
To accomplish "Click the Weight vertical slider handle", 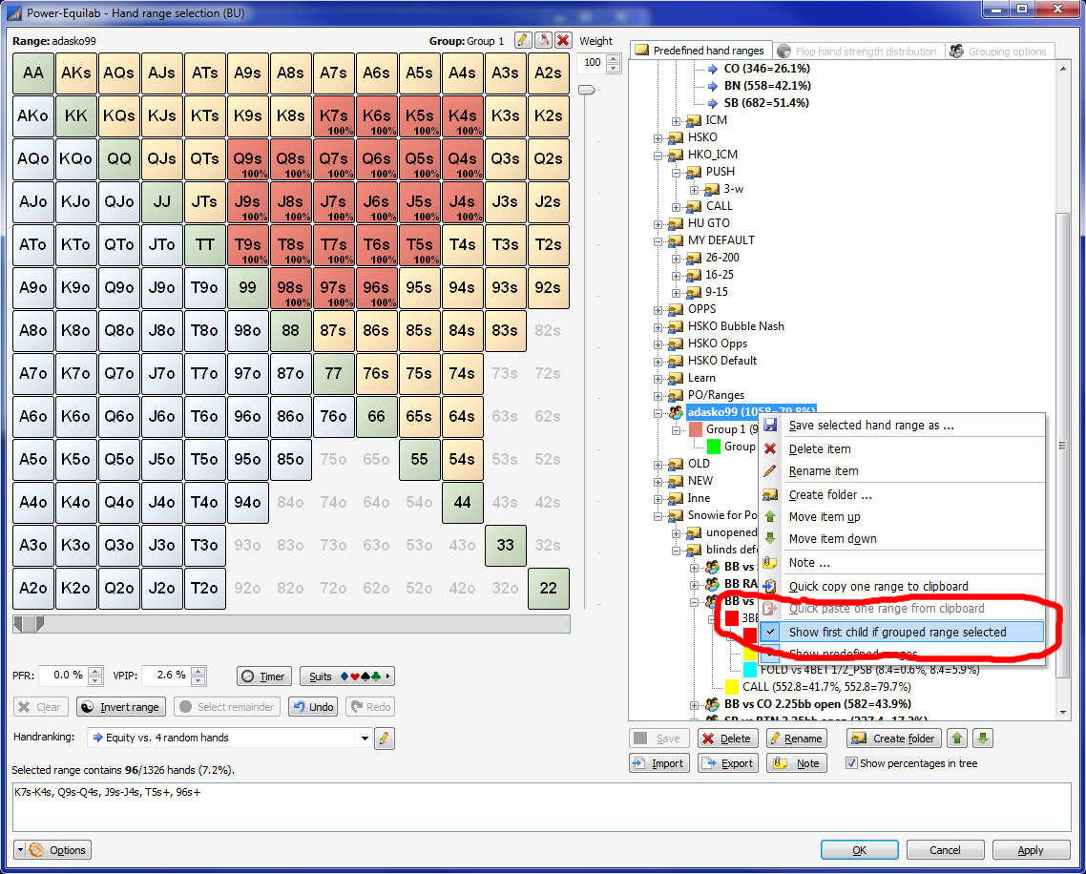I will tap(587, 90).
